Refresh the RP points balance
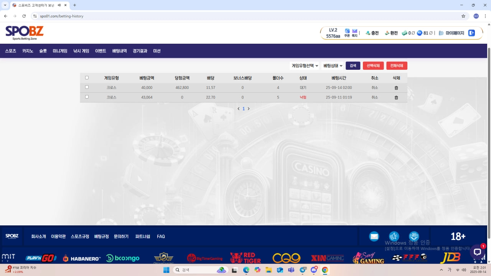 pos(431,33)
